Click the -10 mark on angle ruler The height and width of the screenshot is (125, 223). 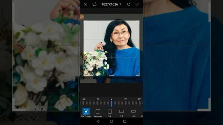(x=98, y=99)
